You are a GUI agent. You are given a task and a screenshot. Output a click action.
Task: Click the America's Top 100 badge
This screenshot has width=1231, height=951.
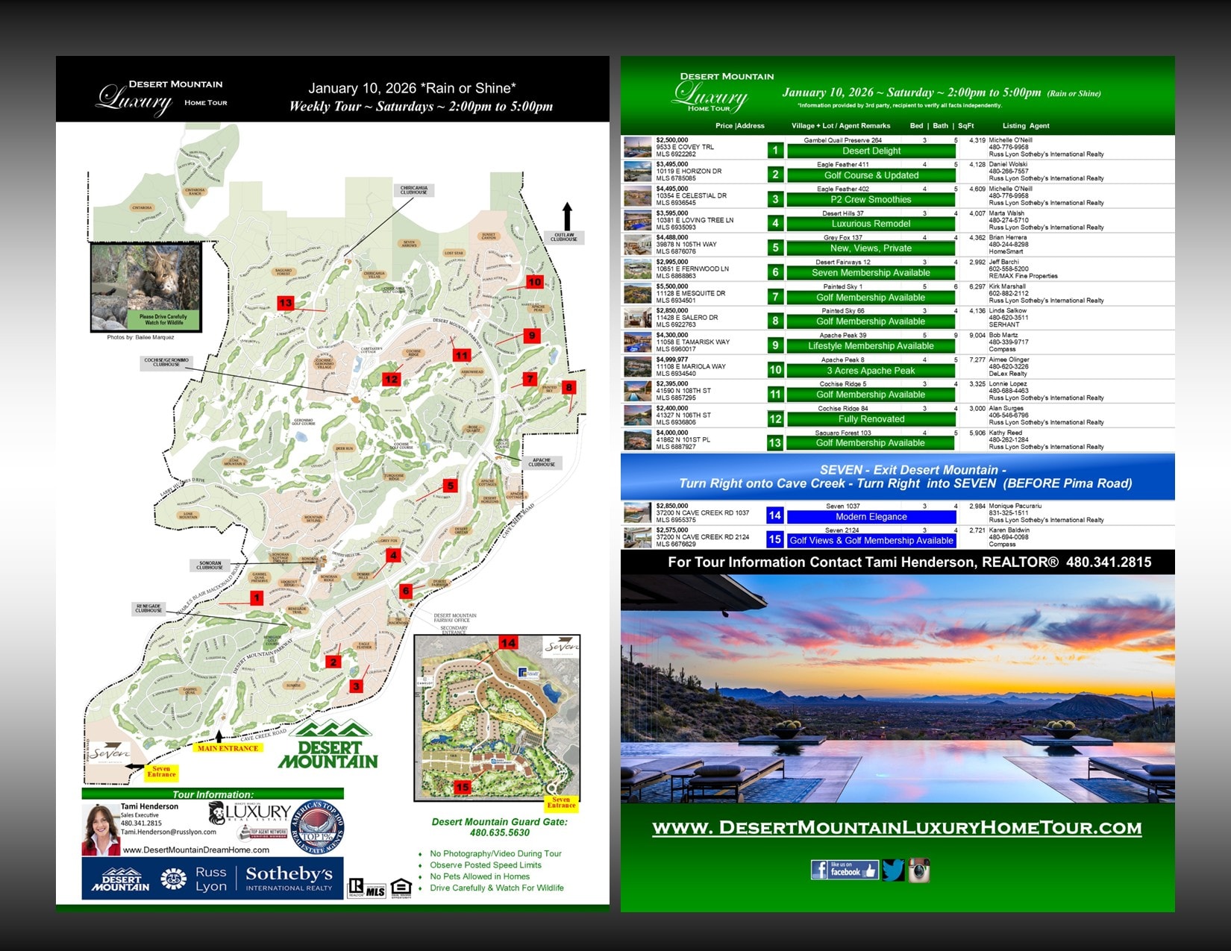click(x=317, y=827)
